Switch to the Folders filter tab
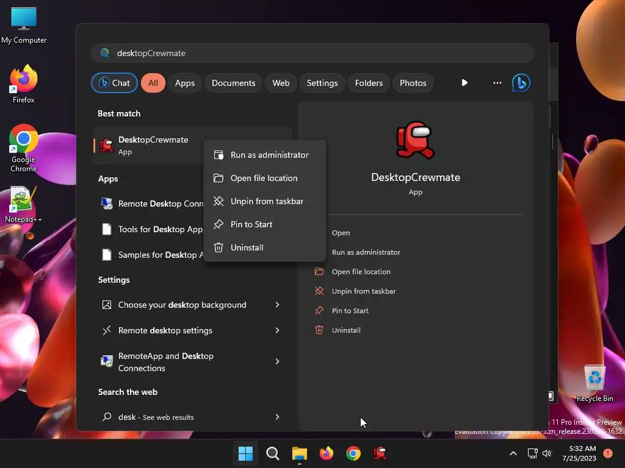The width and height of the screenshot is (625, 468). click(369, 83)
